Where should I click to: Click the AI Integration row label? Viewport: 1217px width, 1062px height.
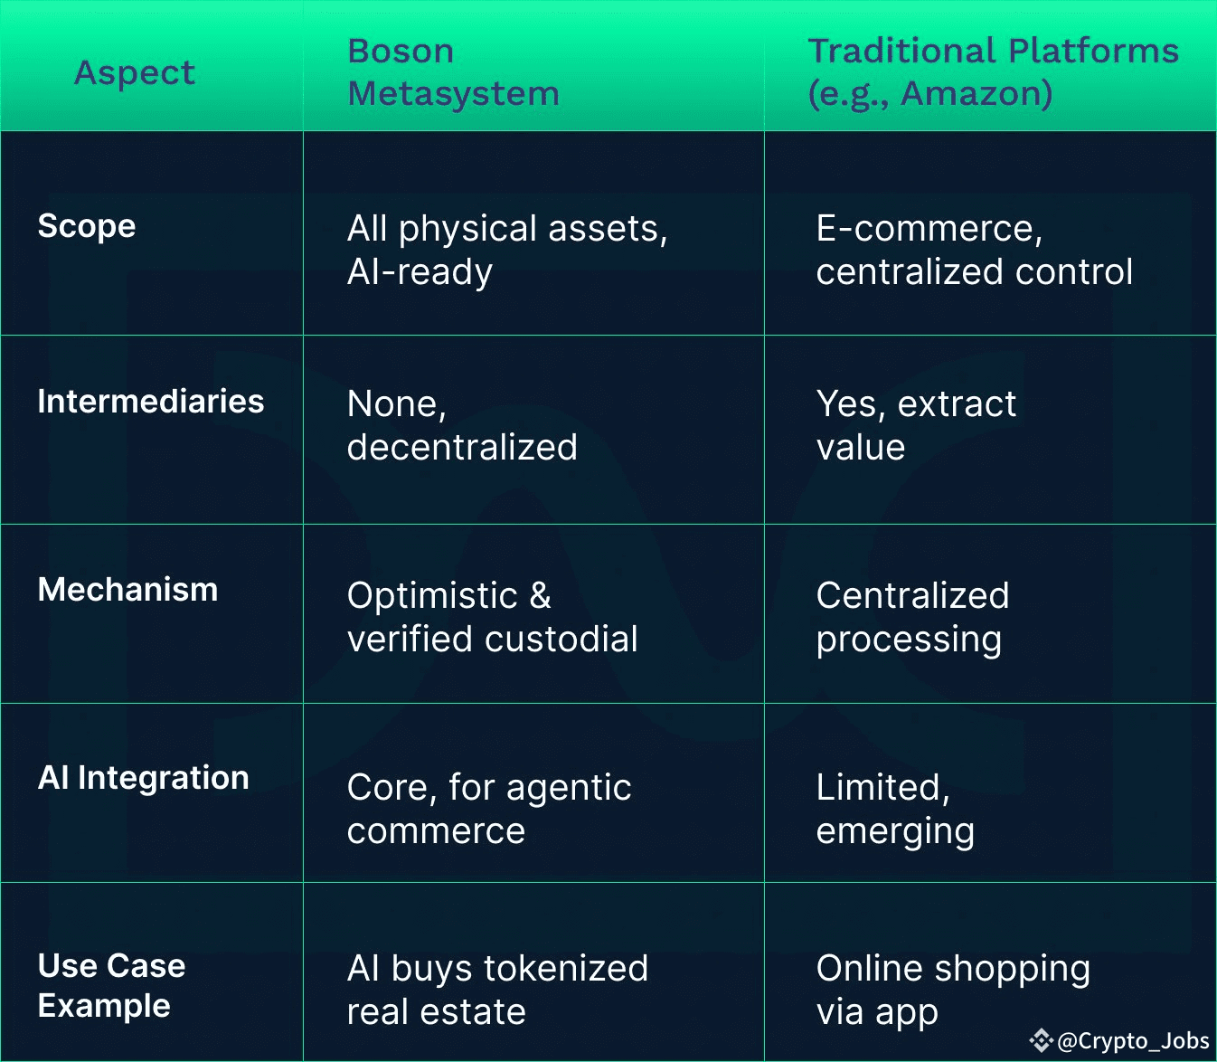point(143,777)
